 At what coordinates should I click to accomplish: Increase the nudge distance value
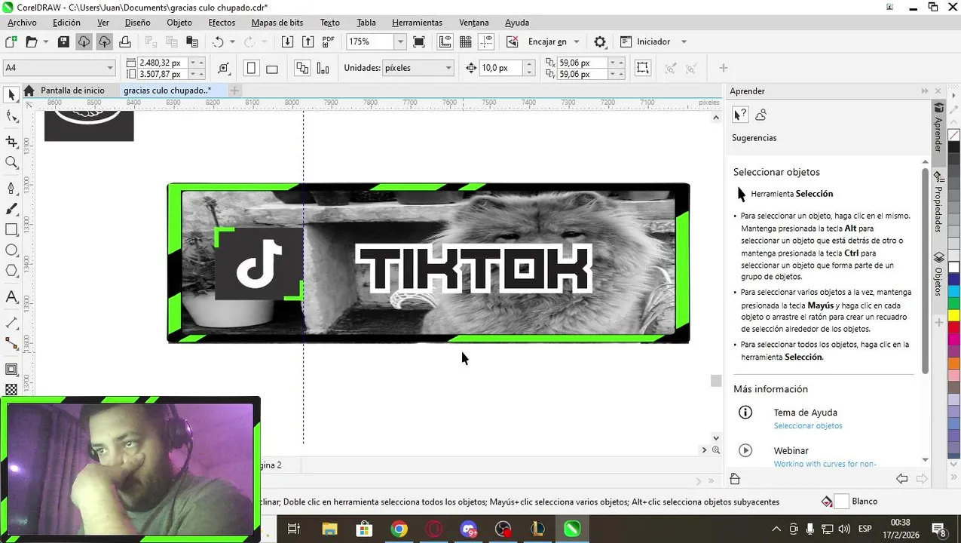529,64
